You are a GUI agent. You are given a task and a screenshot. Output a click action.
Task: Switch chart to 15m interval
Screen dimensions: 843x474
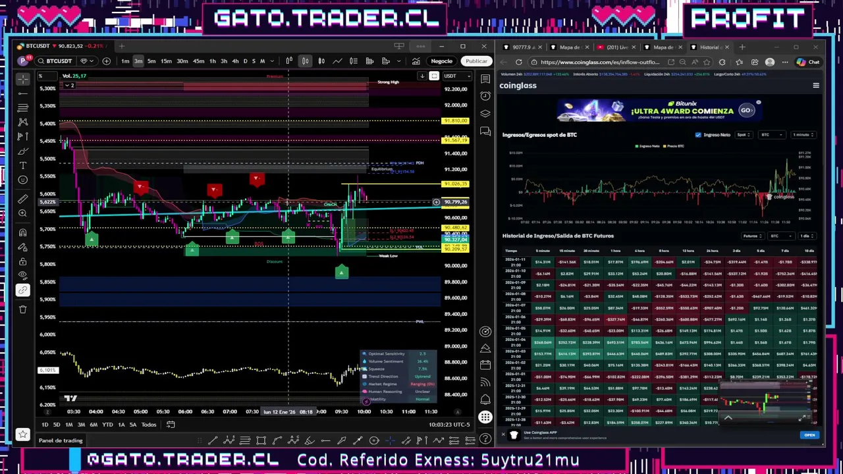(166, 61)
